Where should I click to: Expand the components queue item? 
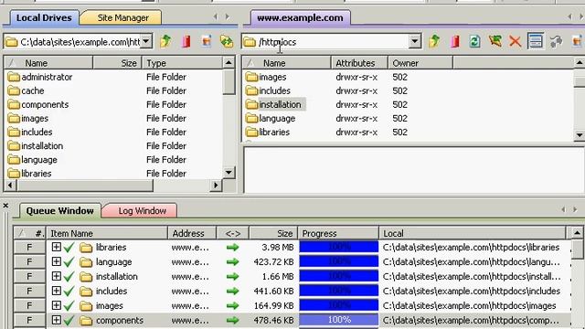click(x=57, y=320)
